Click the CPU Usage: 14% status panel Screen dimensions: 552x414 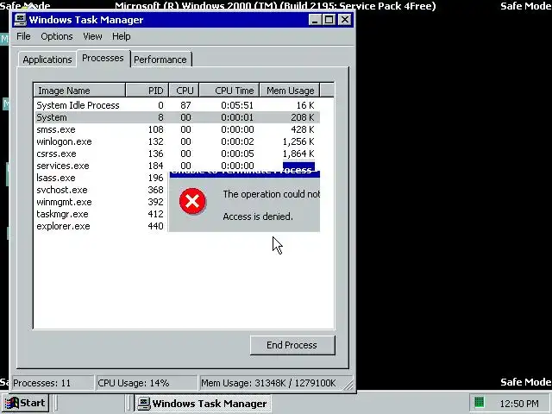147,383
